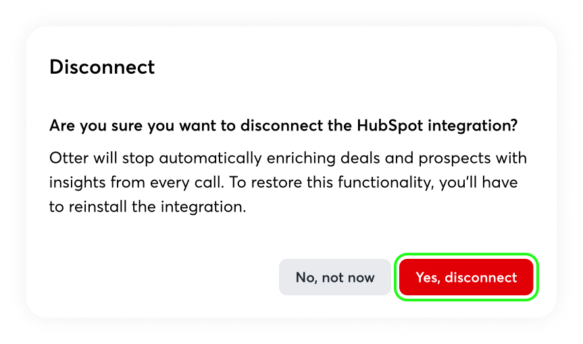This screenshot has height=344, width=583.
Task: Cancel by clicking No, not now
Action: [x=335, y=277]
